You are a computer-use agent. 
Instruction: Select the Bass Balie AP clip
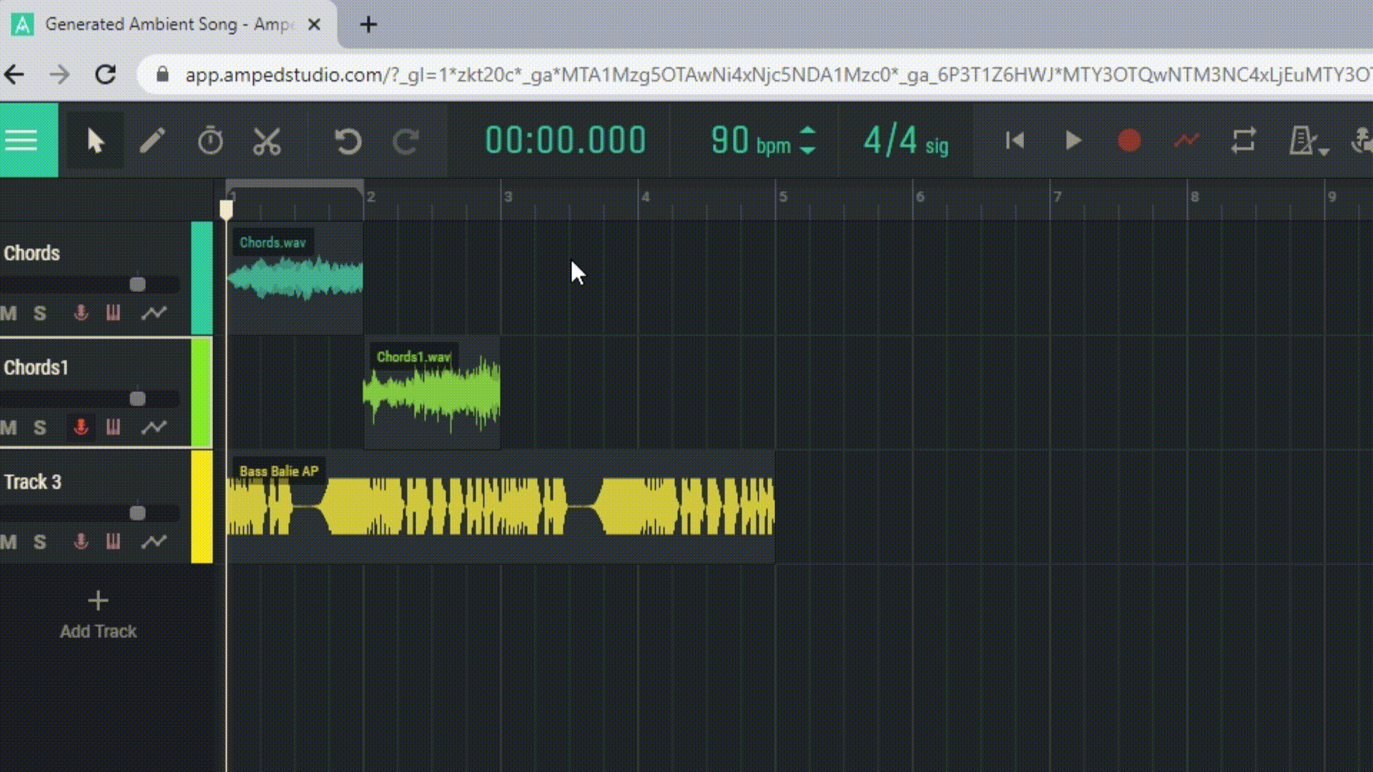tap(501, 508)
